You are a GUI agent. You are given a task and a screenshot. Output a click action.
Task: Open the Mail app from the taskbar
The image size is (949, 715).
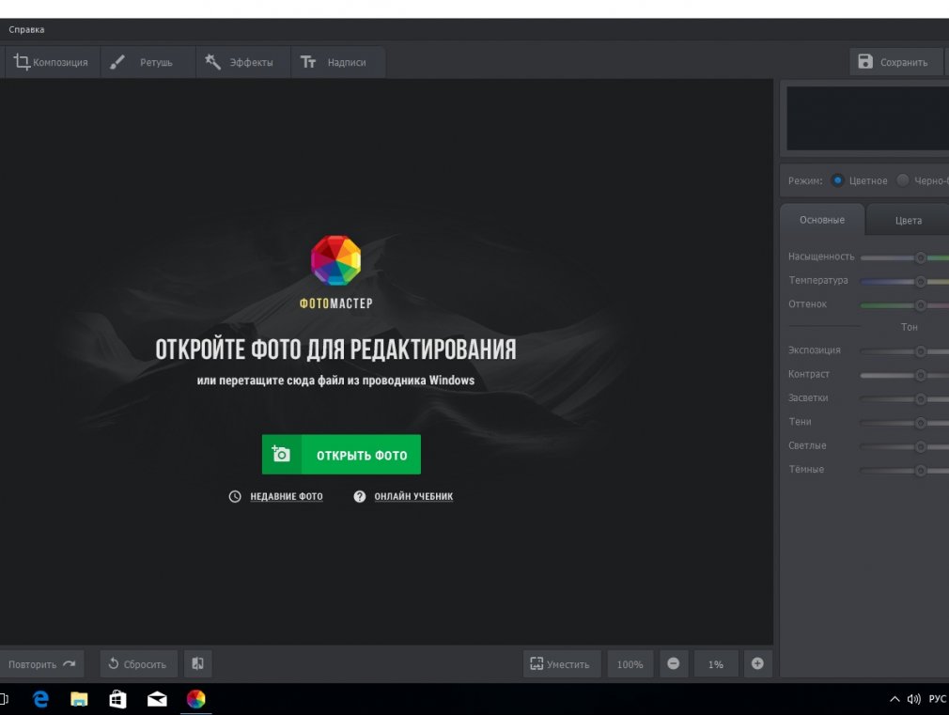157,699
